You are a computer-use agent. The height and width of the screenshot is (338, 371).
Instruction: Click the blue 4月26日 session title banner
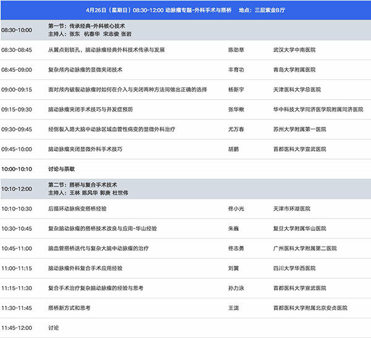(x=185, y=11)
